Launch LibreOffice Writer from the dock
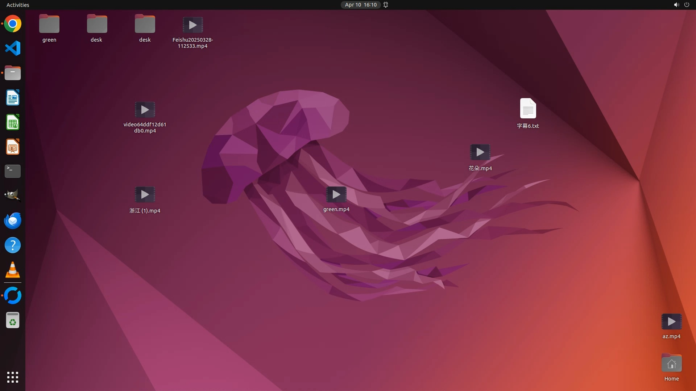Viewport: 696px width, 391px height. point(13,98)
